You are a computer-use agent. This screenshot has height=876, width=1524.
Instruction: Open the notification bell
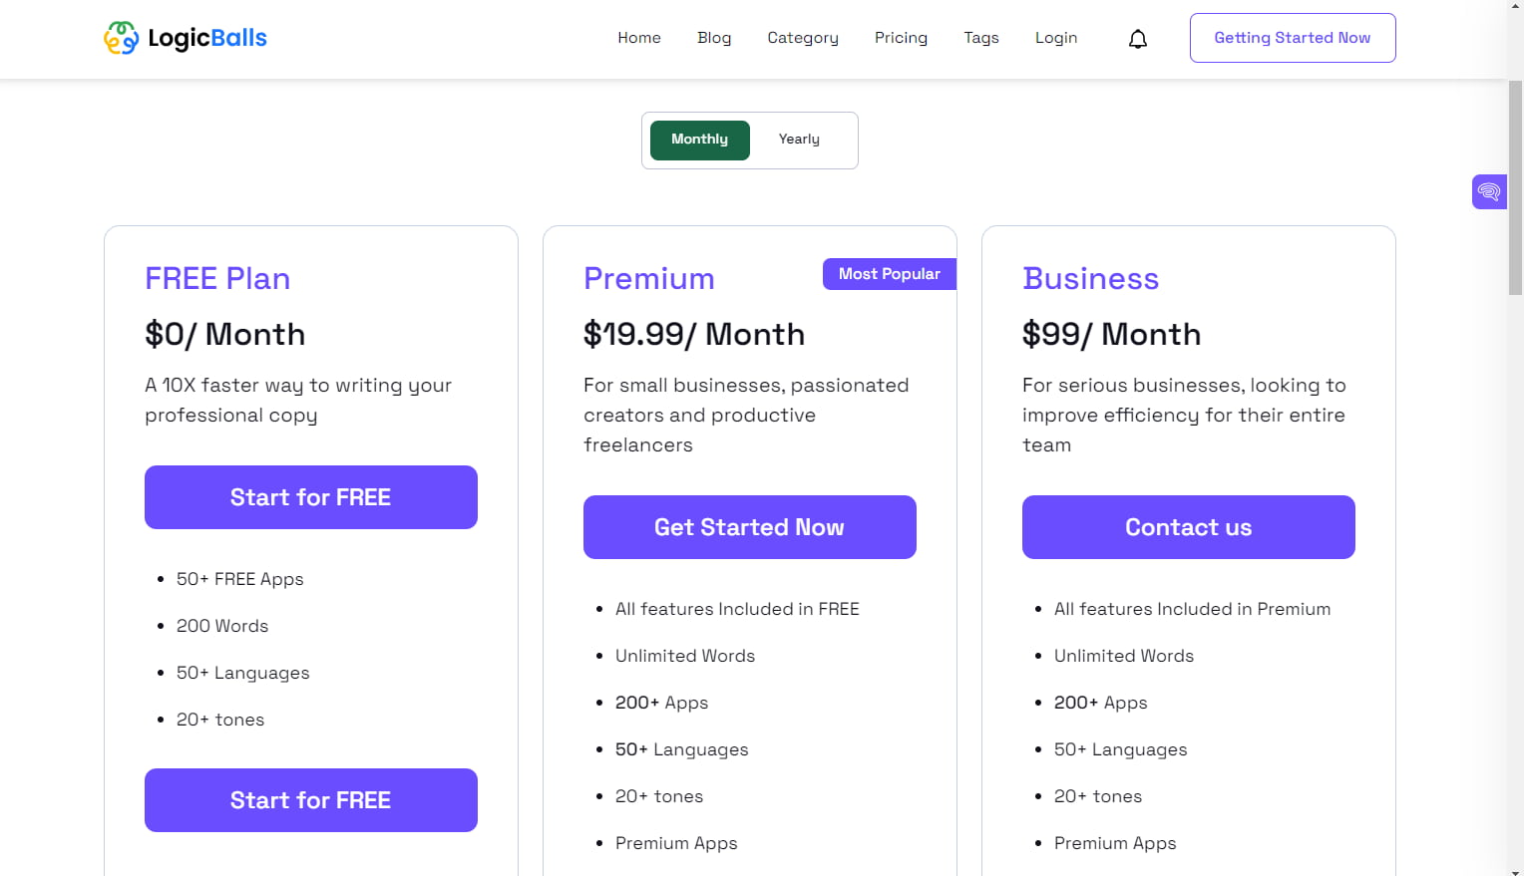(x=1137, y=38)
